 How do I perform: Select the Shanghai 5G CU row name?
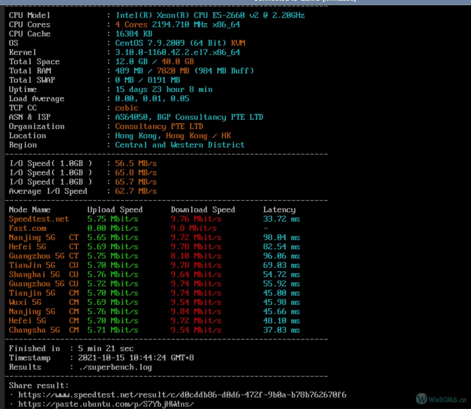pos(43,274)
